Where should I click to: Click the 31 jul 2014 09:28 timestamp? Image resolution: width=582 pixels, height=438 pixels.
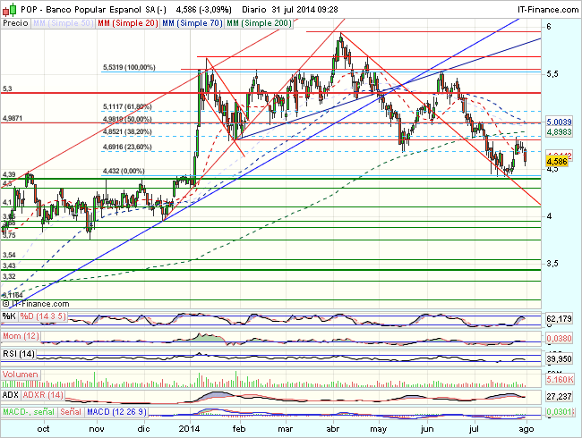[x=305, y=10]
